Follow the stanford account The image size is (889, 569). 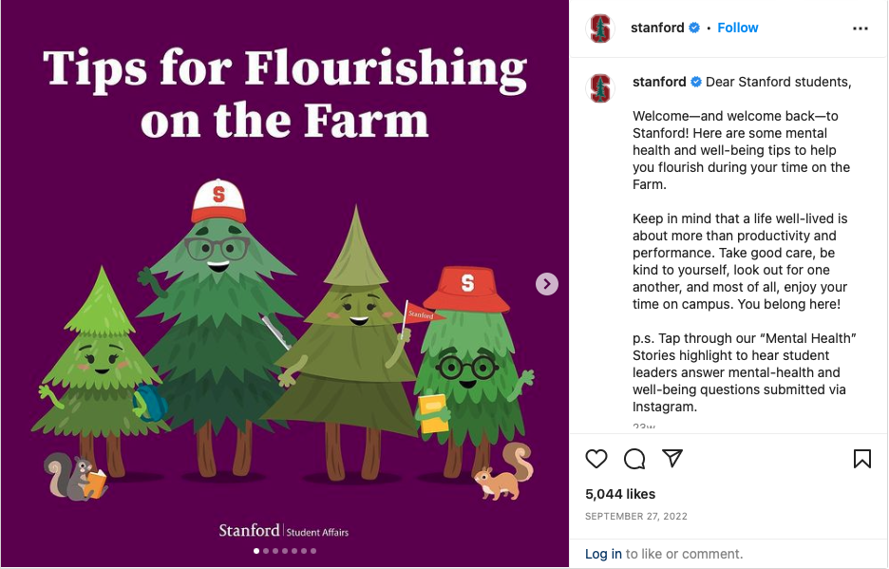[x=738, y=28]
